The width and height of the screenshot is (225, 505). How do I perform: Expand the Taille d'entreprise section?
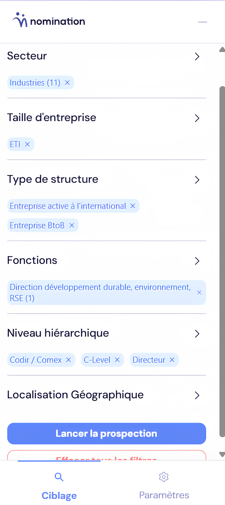[197, 118]
